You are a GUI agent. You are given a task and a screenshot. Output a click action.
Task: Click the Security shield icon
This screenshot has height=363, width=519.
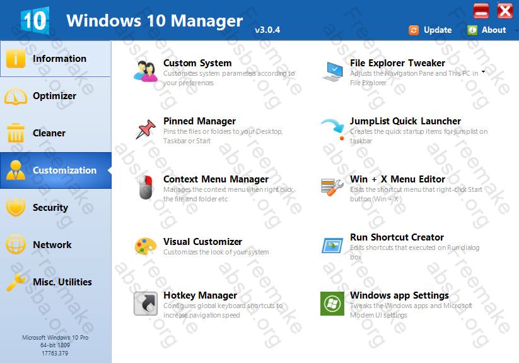16,207
